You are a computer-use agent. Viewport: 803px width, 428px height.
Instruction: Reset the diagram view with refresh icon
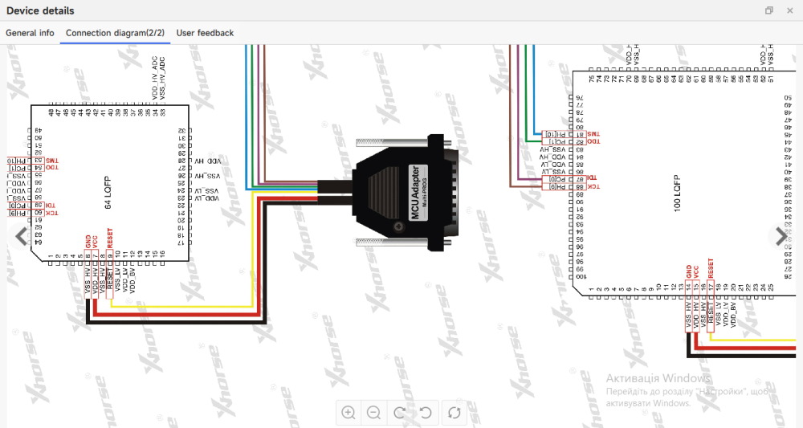[x=454, y=413]
